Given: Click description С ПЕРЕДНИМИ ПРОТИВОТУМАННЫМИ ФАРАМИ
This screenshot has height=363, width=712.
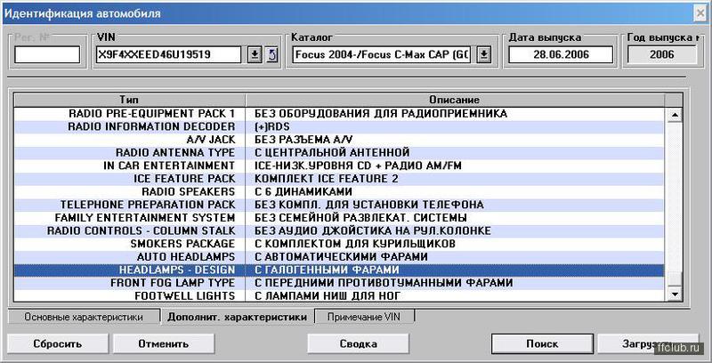Looking at the screenshot, I should 384,283.
